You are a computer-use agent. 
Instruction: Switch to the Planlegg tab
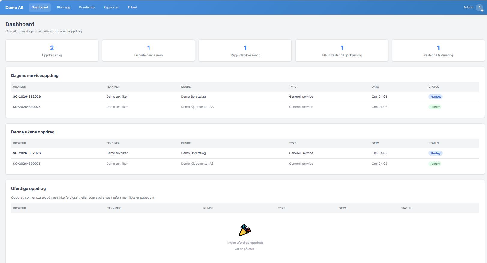pos(63,8)
